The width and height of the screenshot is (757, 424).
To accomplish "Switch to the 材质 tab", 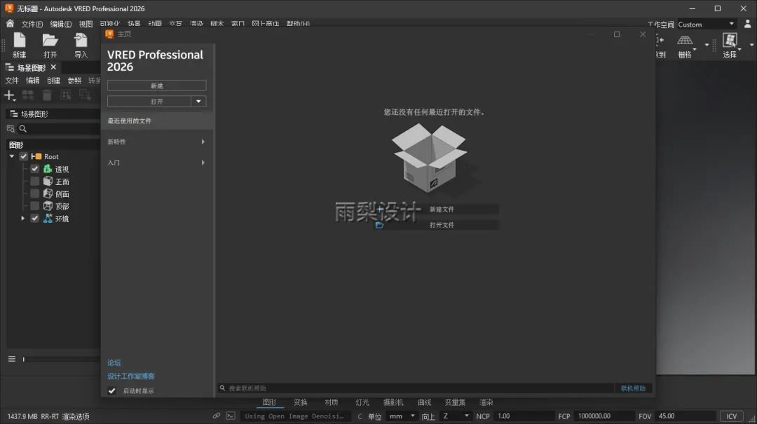I will pyautogui.click(x=331, y=402).
